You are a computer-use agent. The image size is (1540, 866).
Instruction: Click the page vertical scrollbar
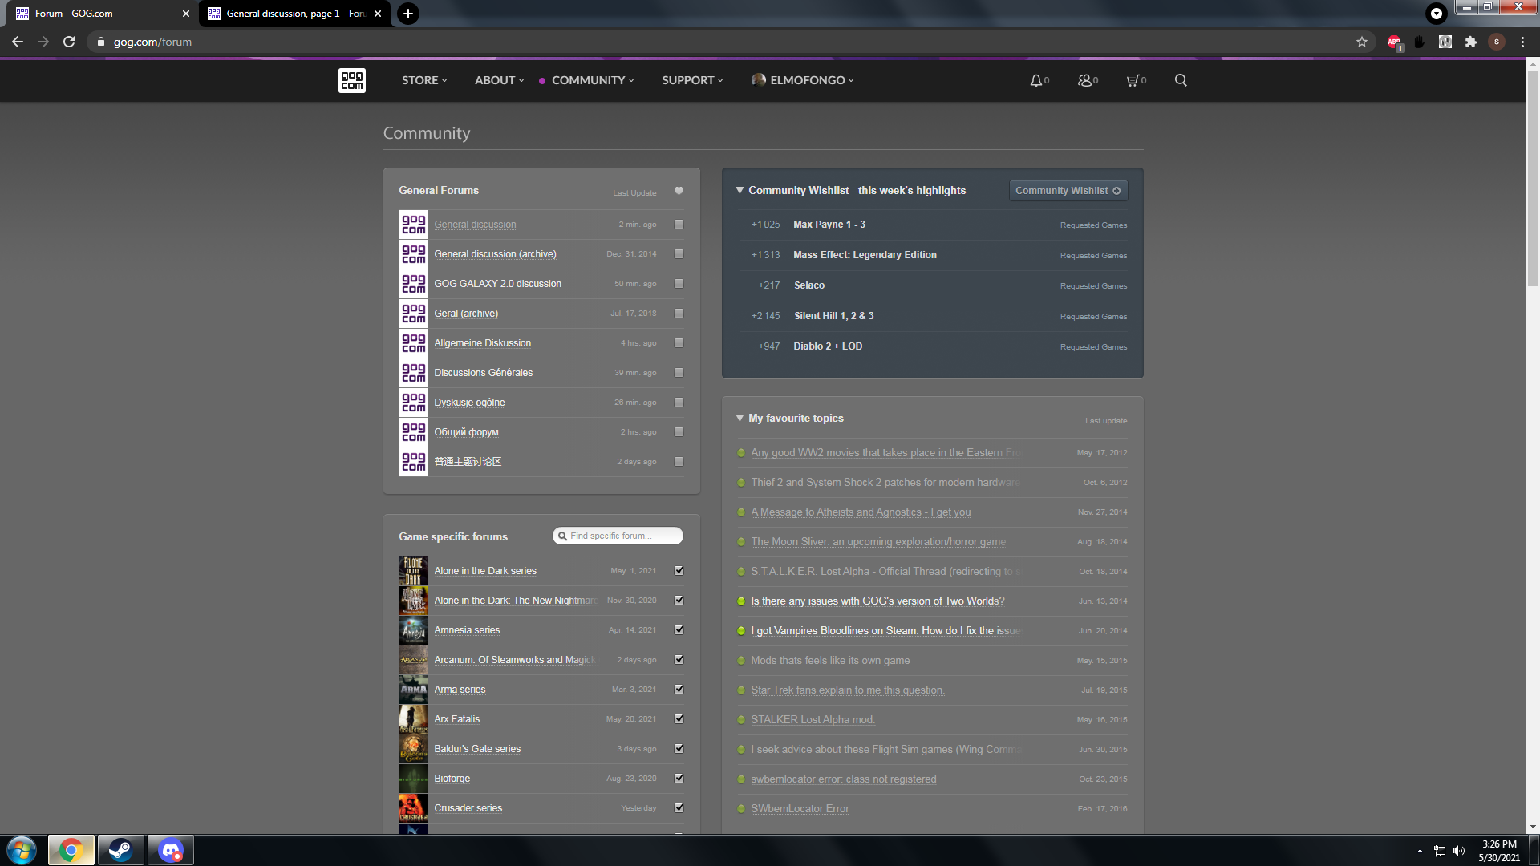1533,176
